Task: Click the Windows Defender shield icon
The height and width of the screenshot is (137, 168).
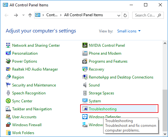Action: 85,117
